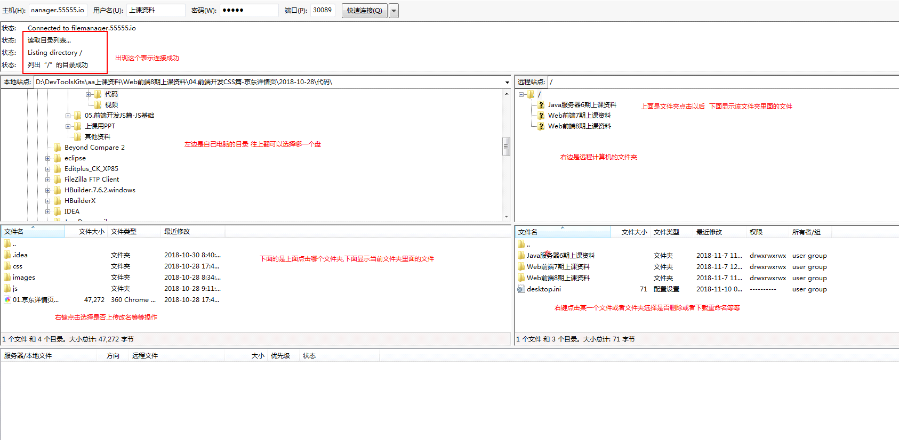Click the 'Connected to filemanager.55555.io' log line
This screenshot has width=899, height=440.
tap(82, 28)
